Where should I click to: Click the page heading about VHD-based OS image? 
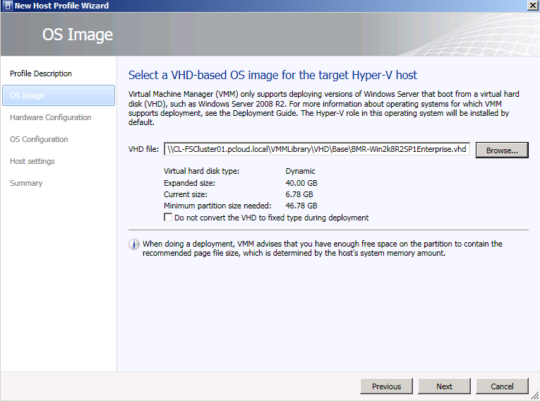[272, 75]
